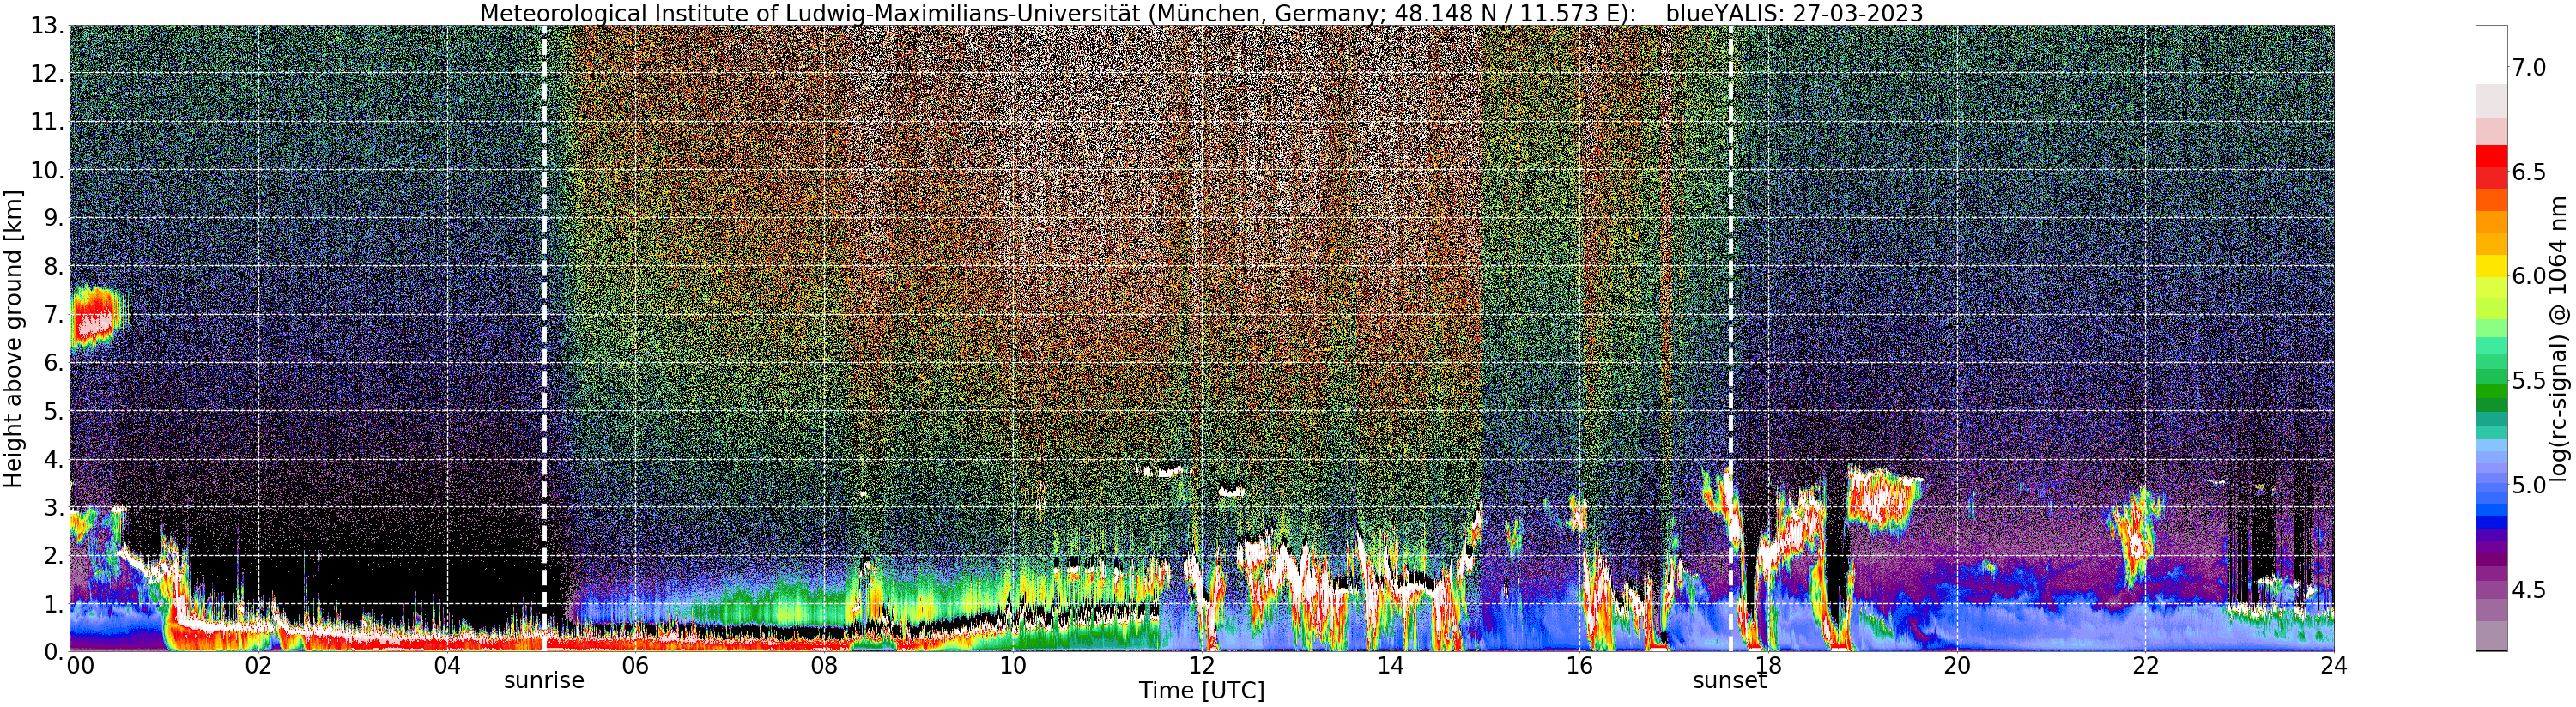Click the '18' tick on the time axis
The image size is (2576, 707).
tap(1768, 665)
